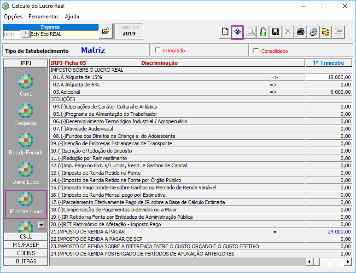Save using the floppy disk icon
This screenshot has height=273, width=356.
(x=275, y=32)
